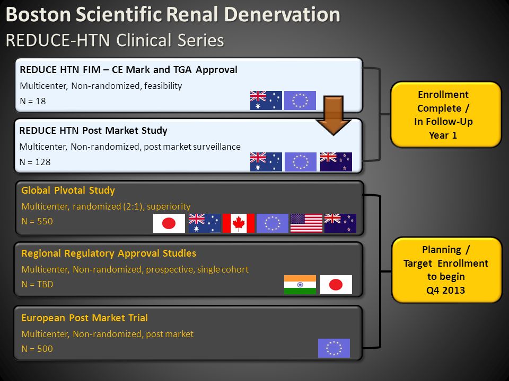Click the value 'N = 550'
The image size is (509, 381).
[37, 221]
